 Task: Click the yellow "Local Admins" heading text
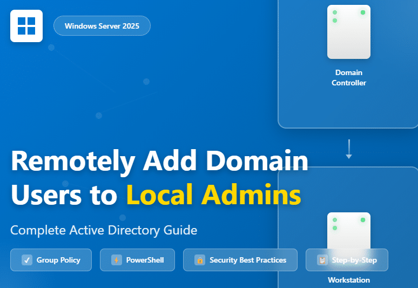[x=213, y=195]
